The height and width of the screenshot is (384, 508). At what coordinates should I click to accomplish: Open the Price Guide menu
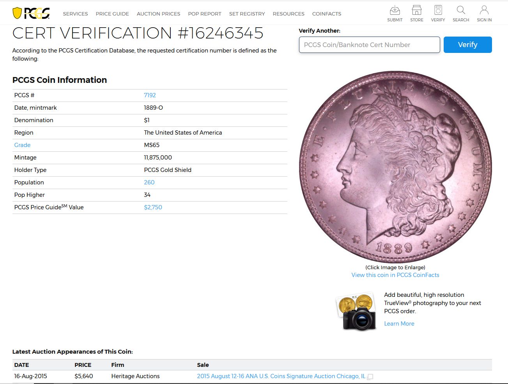(112, 14)
